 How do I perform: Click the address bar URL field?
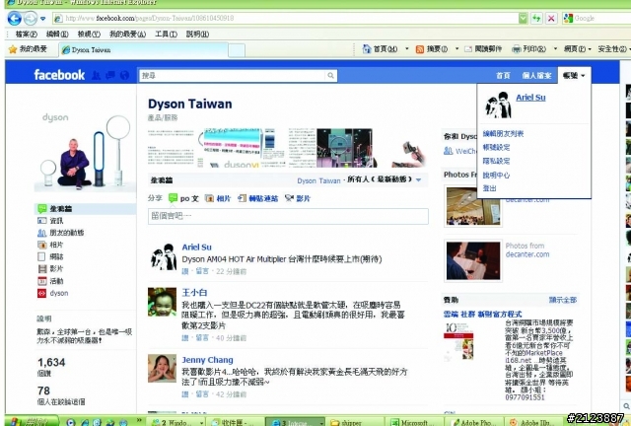coord(285,18)
